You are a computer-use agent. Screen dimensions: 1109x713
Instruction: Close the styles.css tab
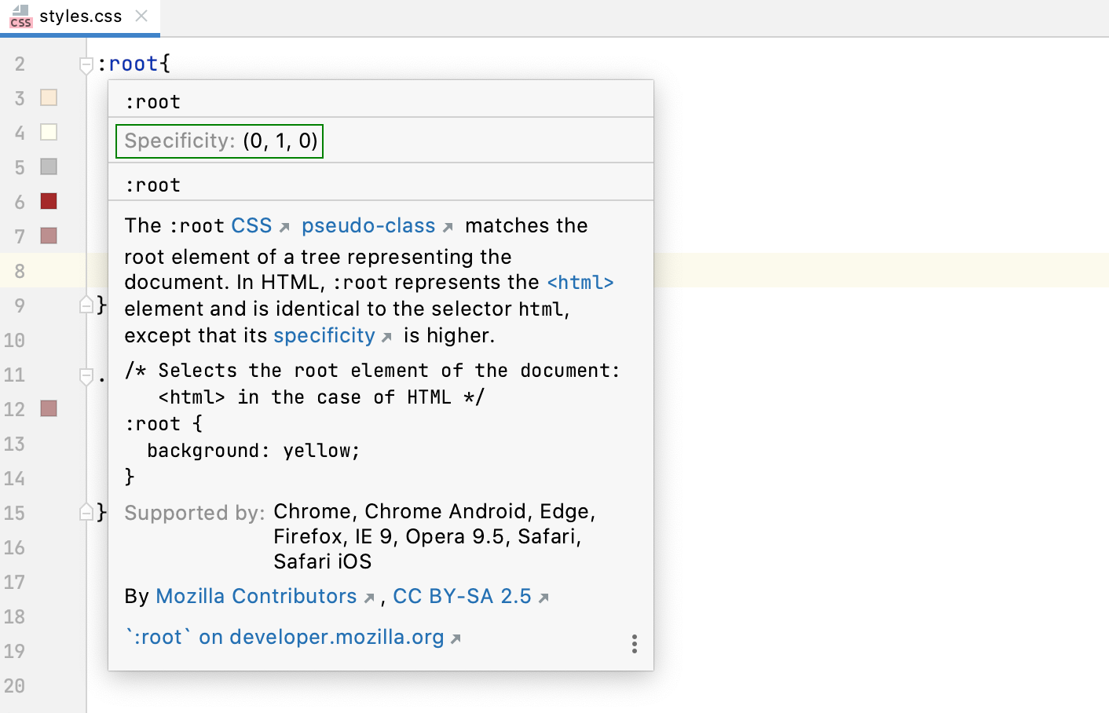click(142, 15)
